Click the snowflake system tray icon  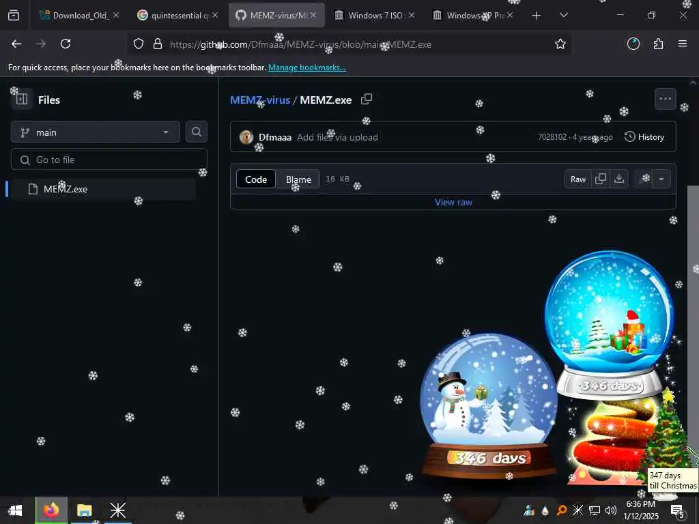(577, 510)
